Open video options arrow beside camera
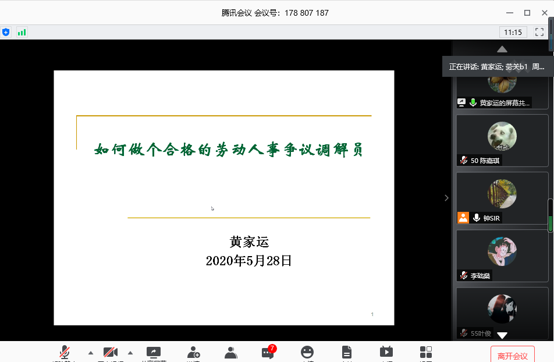Viewport: 554px width, 362px height. 130,353
